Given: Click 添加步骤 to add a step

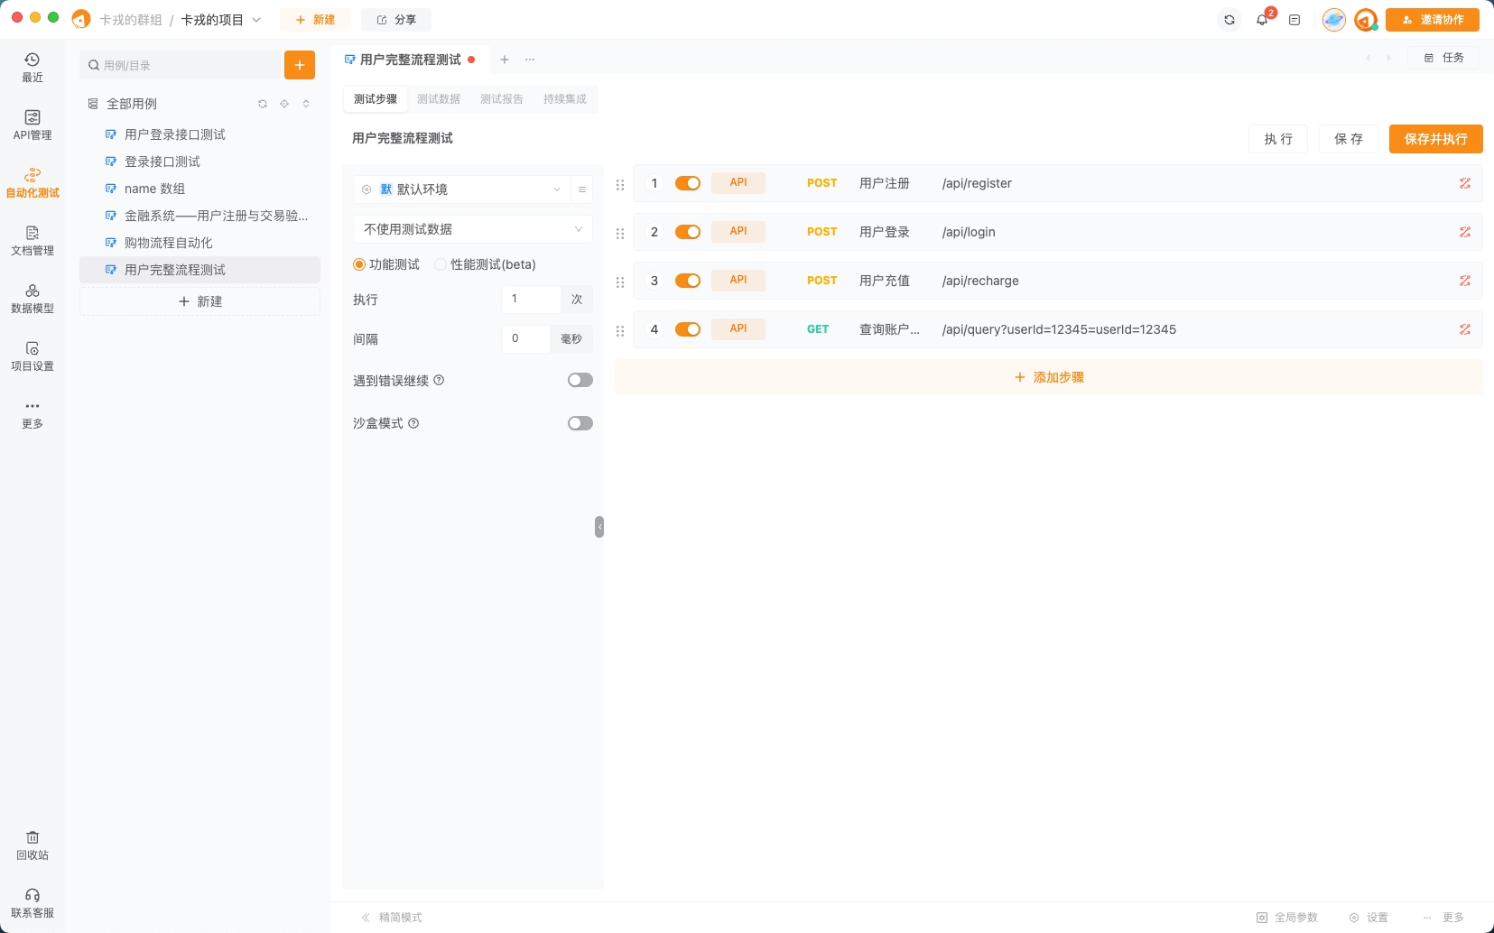Looking at the screenshot, I should click(x=1049, y=377).
